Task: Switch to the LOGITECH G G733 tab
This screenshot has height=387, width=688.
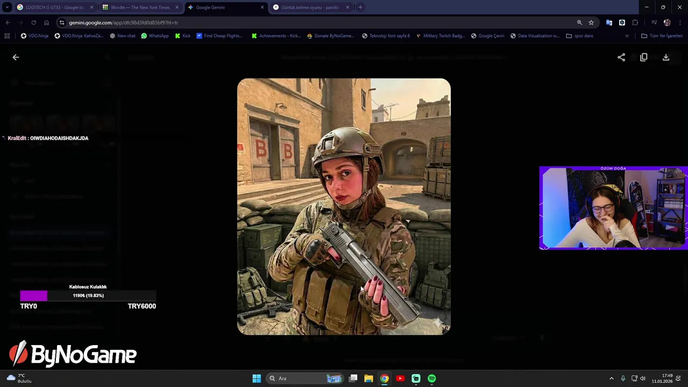Action: (x=54, y=8)
